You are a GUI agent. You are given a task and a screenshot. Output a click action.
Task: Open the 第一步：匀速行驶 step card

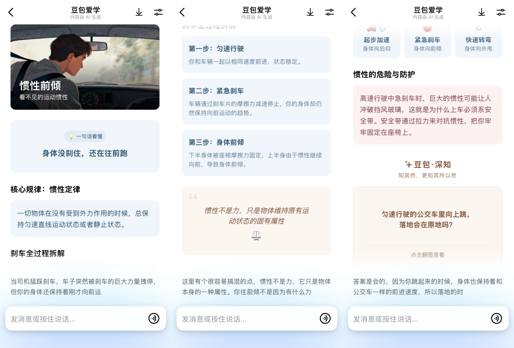(x=256, y=55)
